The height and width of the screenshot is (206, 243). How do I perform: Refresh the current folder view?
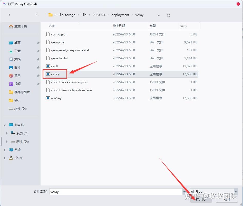pos(168,15)
